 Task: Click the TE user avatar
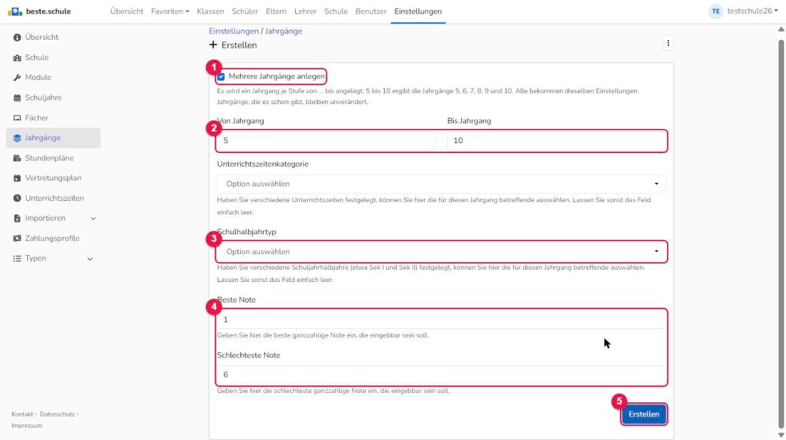[x=715, y=12]
